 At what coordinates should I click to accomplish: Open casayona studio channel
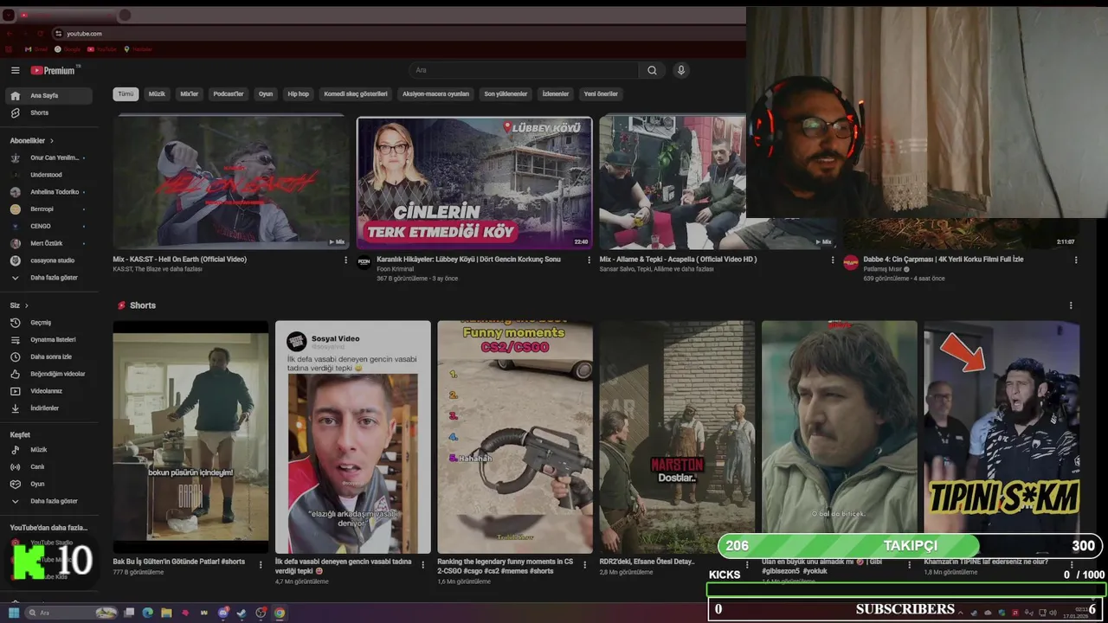coord(48,260)
